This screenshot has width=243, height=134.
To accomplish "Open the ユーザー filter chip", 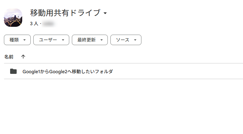I will (51, 40).
